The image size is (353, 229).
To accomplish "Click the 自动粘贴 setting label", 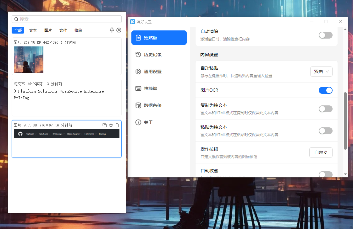I will 209,68.
